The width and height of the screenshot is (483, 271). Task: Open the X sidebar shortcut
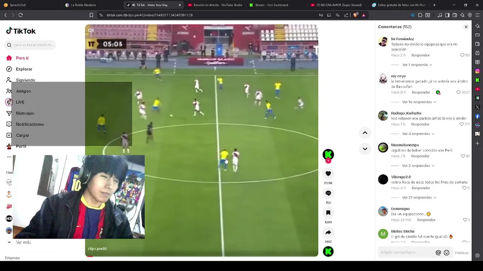click(x=477, y=107)
